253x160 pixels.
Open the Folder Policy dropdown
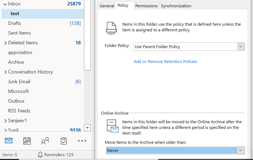click(240, 46)
